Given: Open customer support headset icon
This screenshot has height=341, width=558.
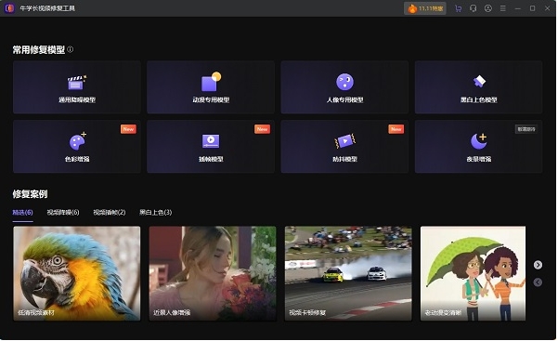Looking at the screenshot, I should (x=473, y=8).
